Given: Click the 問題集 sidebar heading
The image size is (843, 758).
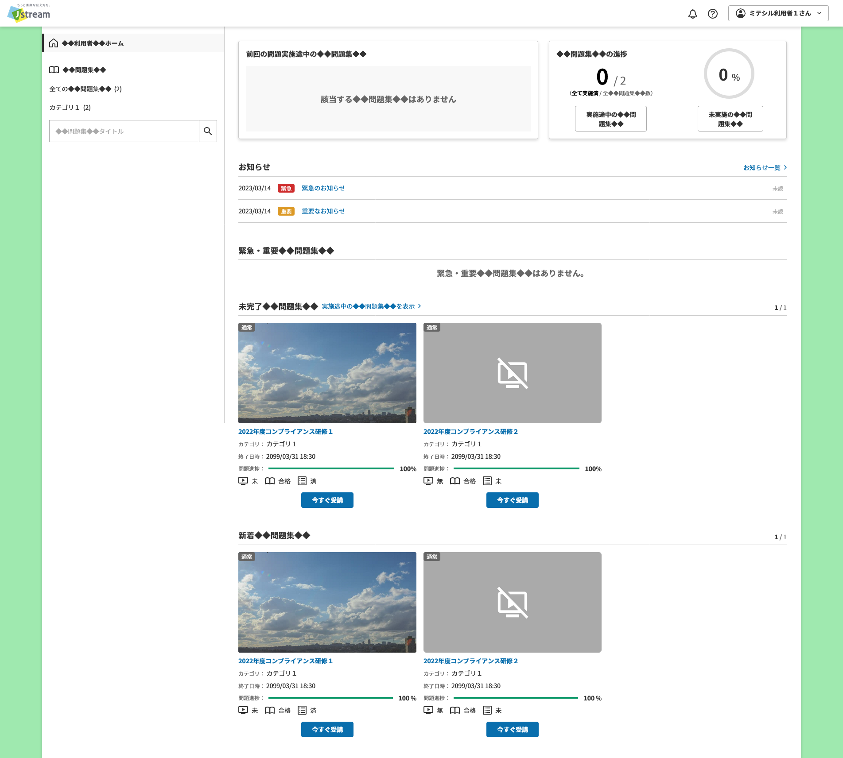Looking at the screenshot, I should tap(84, 70).
